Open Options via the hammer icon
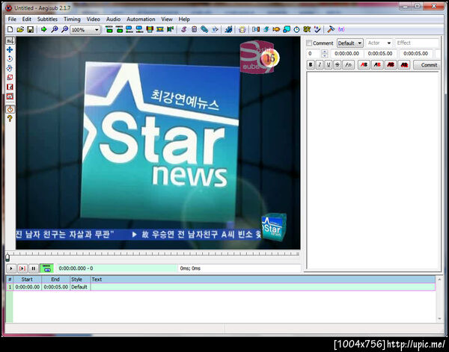The height and width of the screenshot is (352, 449). pos(331,29)
